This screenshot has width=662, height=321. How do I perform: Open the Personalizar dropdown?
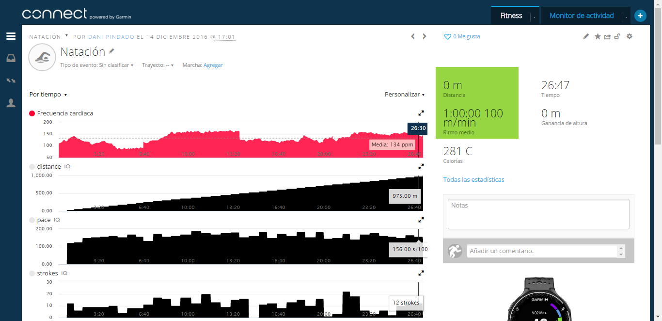click(405, 95)
